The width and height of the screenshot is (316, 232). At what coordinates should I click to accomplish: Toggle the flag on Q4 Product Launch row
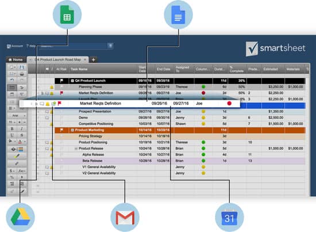[x=61, y=81]
